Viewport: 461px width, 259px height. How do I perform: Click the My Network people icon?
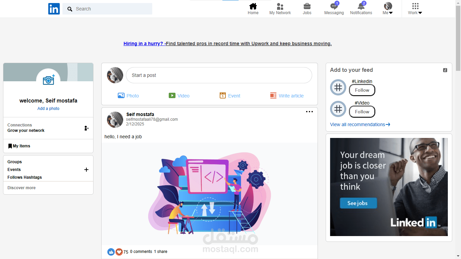click(x=280, y=6)
